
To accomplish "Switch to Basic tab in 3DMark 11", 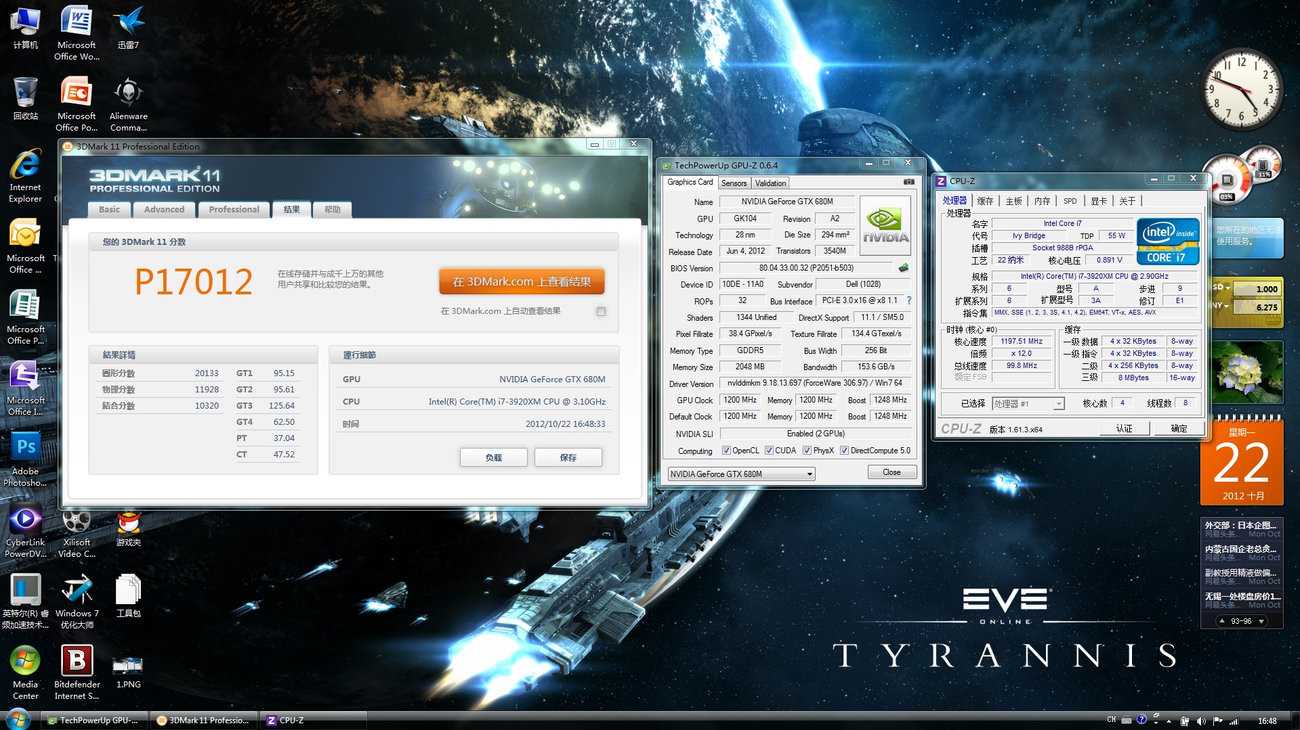I will tap(109, 210).
